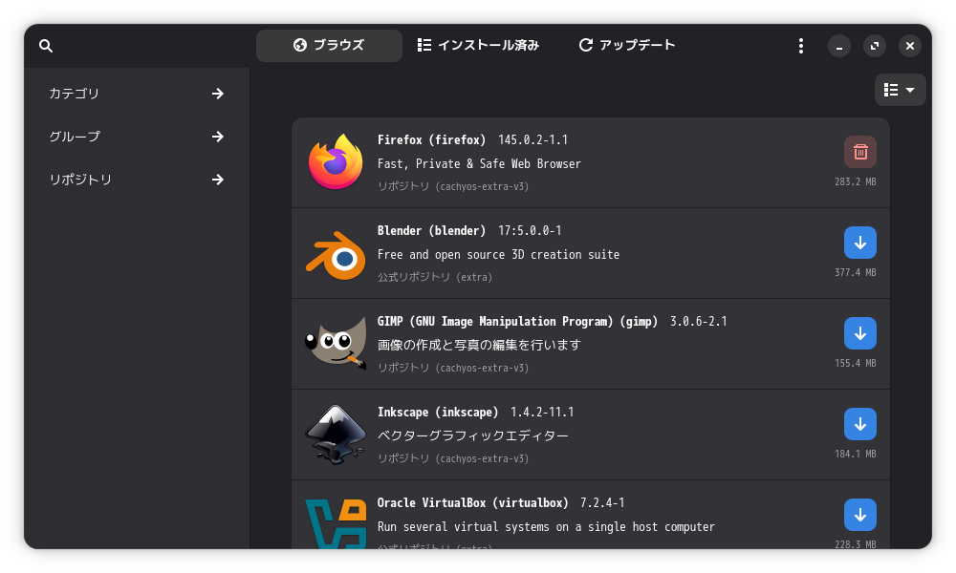
Task: Open the view options dropdown above the package list
Action: [899, 90]
